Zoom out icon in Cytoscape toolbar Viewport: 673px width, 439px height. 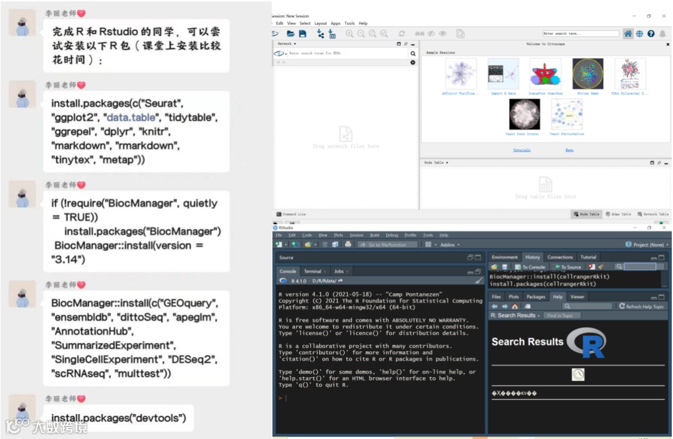361,34
